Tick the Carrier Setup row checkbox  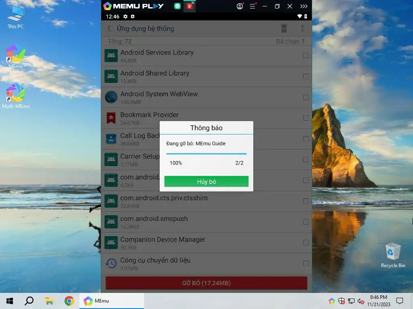(306, 159)
